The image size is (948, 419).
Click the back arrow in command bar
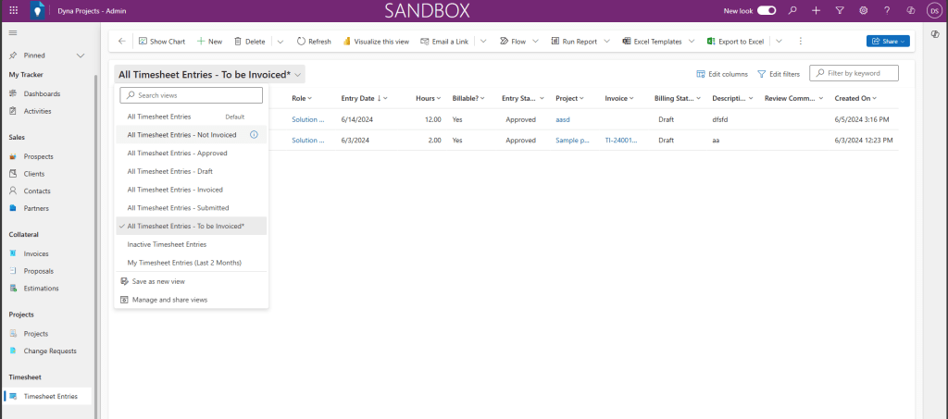pos(122,42)
